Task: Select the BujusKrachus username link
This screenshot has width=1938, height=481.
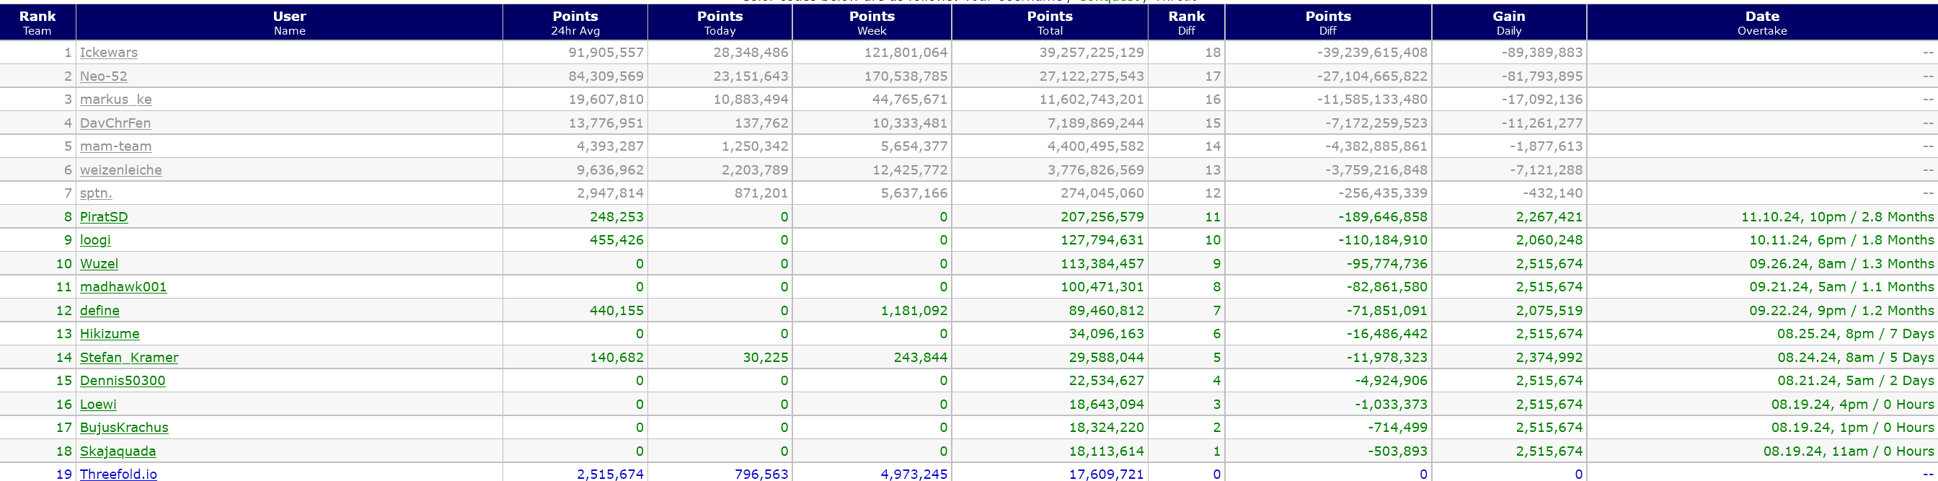Action: click(x=124, y=428)
